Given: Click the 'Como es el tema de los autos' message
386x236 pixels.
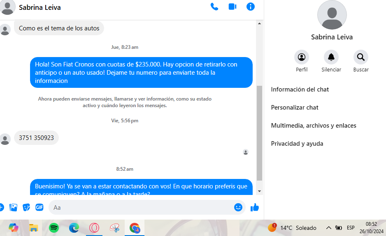Looking at the screenshot, I should tap(59, 28).
